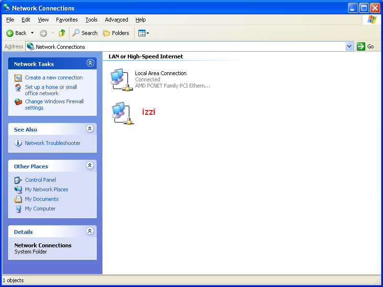
Task: Click the Windows Firewall brick wall icon
Action: 18,102
